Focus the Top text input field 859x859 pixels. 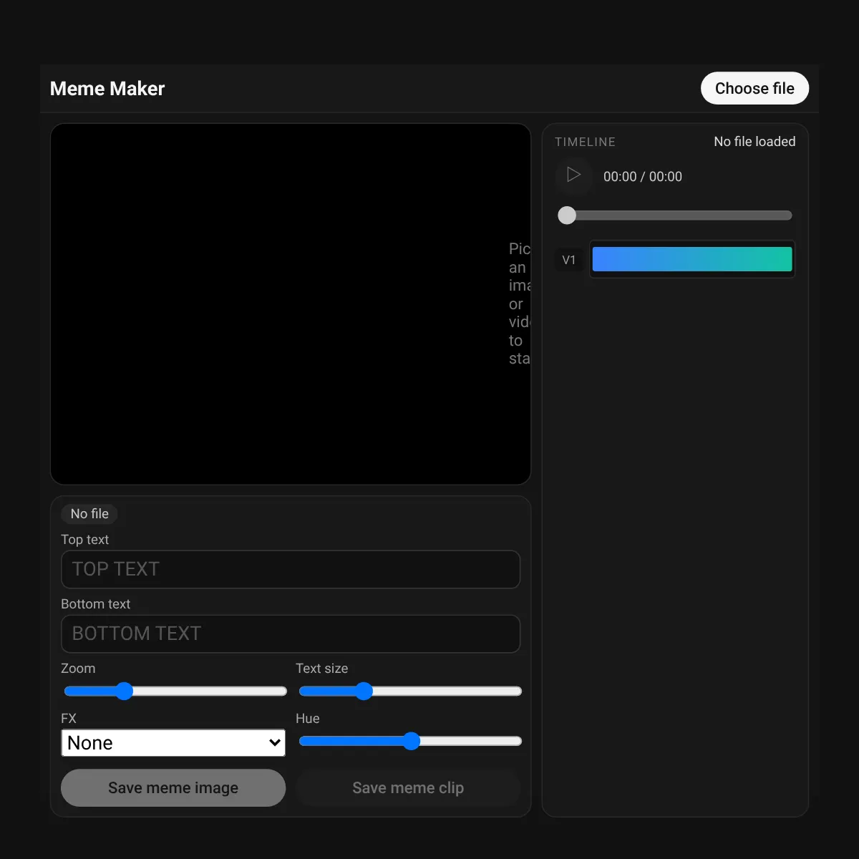(291, 569)
